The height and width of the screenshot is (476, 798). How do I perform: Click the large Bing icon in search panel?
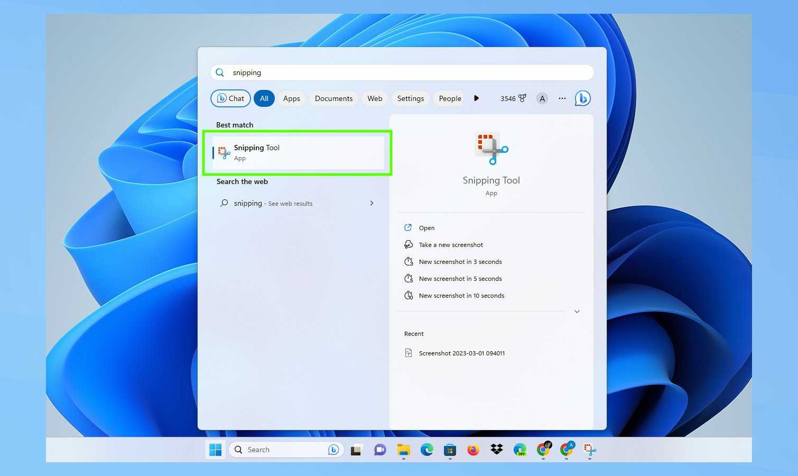point(582,98)
